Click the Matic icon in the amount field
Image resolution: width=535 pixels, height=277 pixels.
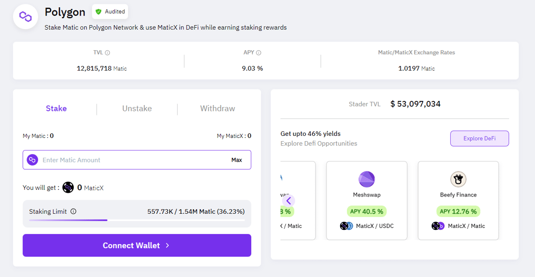32,159
